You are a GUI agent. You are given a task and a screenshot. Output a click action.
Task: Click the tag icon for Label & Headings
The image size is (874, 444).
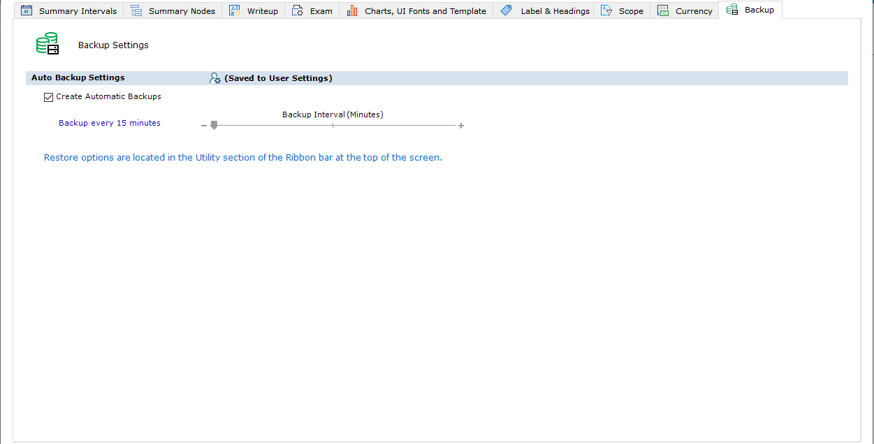point(507,10)
